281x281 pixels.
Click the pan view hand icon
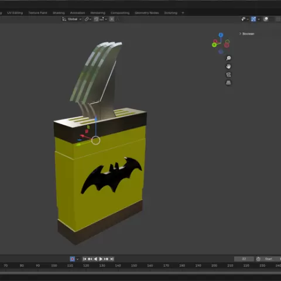228,66
